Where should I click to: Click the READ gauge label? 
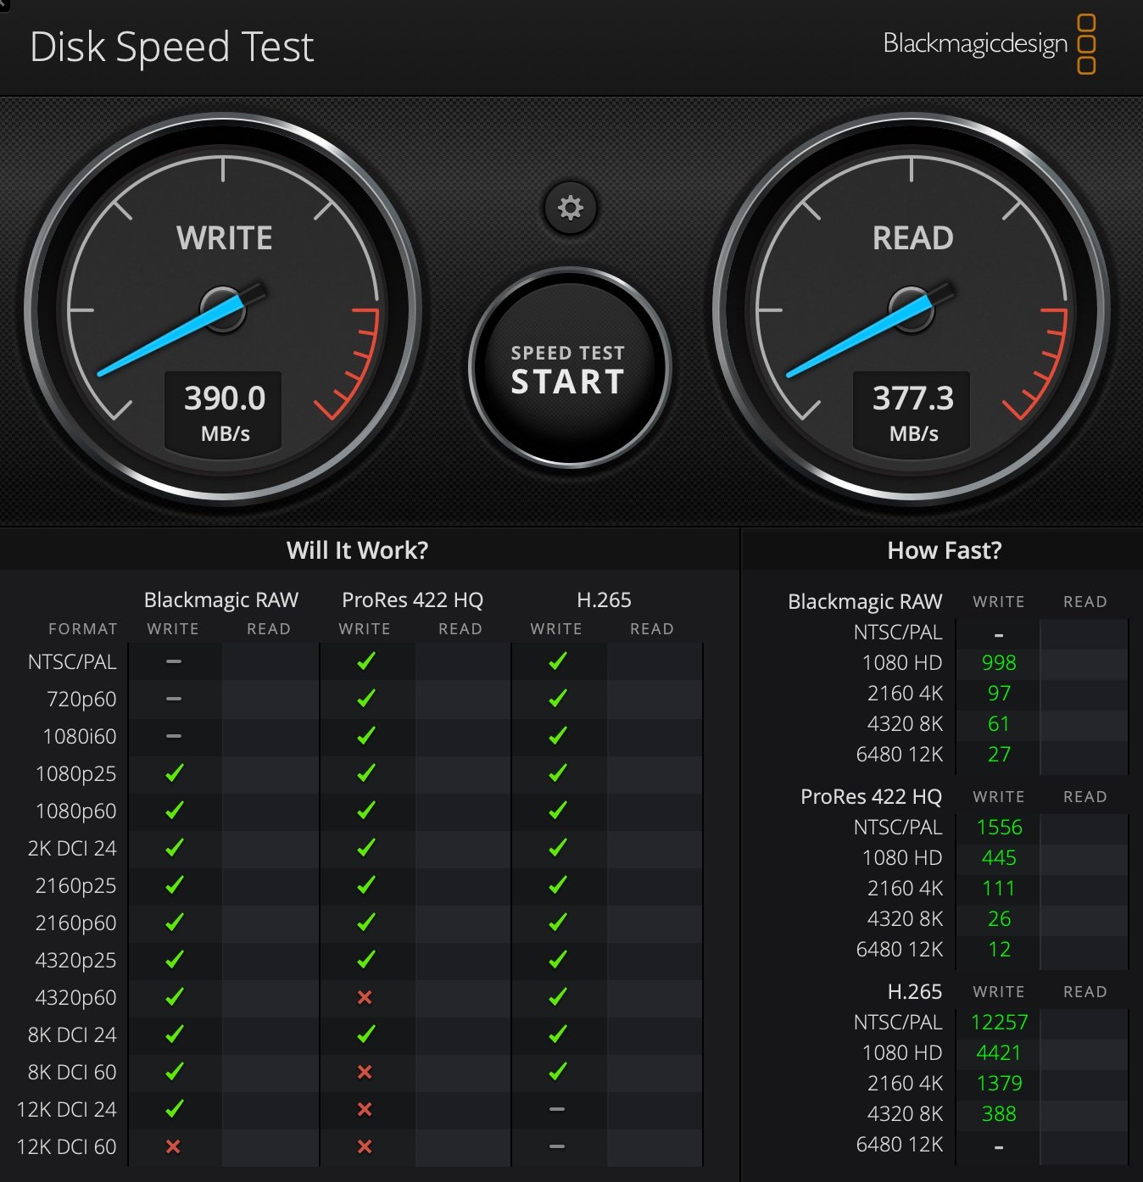[913, 238]
